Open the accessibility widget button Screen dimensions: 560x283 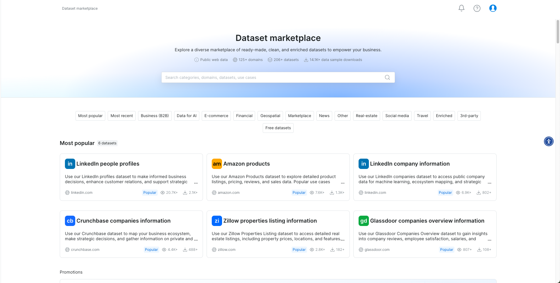[548, 141]
